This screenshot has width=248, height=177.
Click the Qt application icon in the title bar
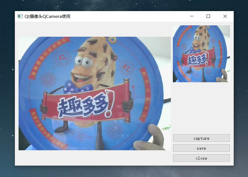pyautogui.click(x=20, y=16)
